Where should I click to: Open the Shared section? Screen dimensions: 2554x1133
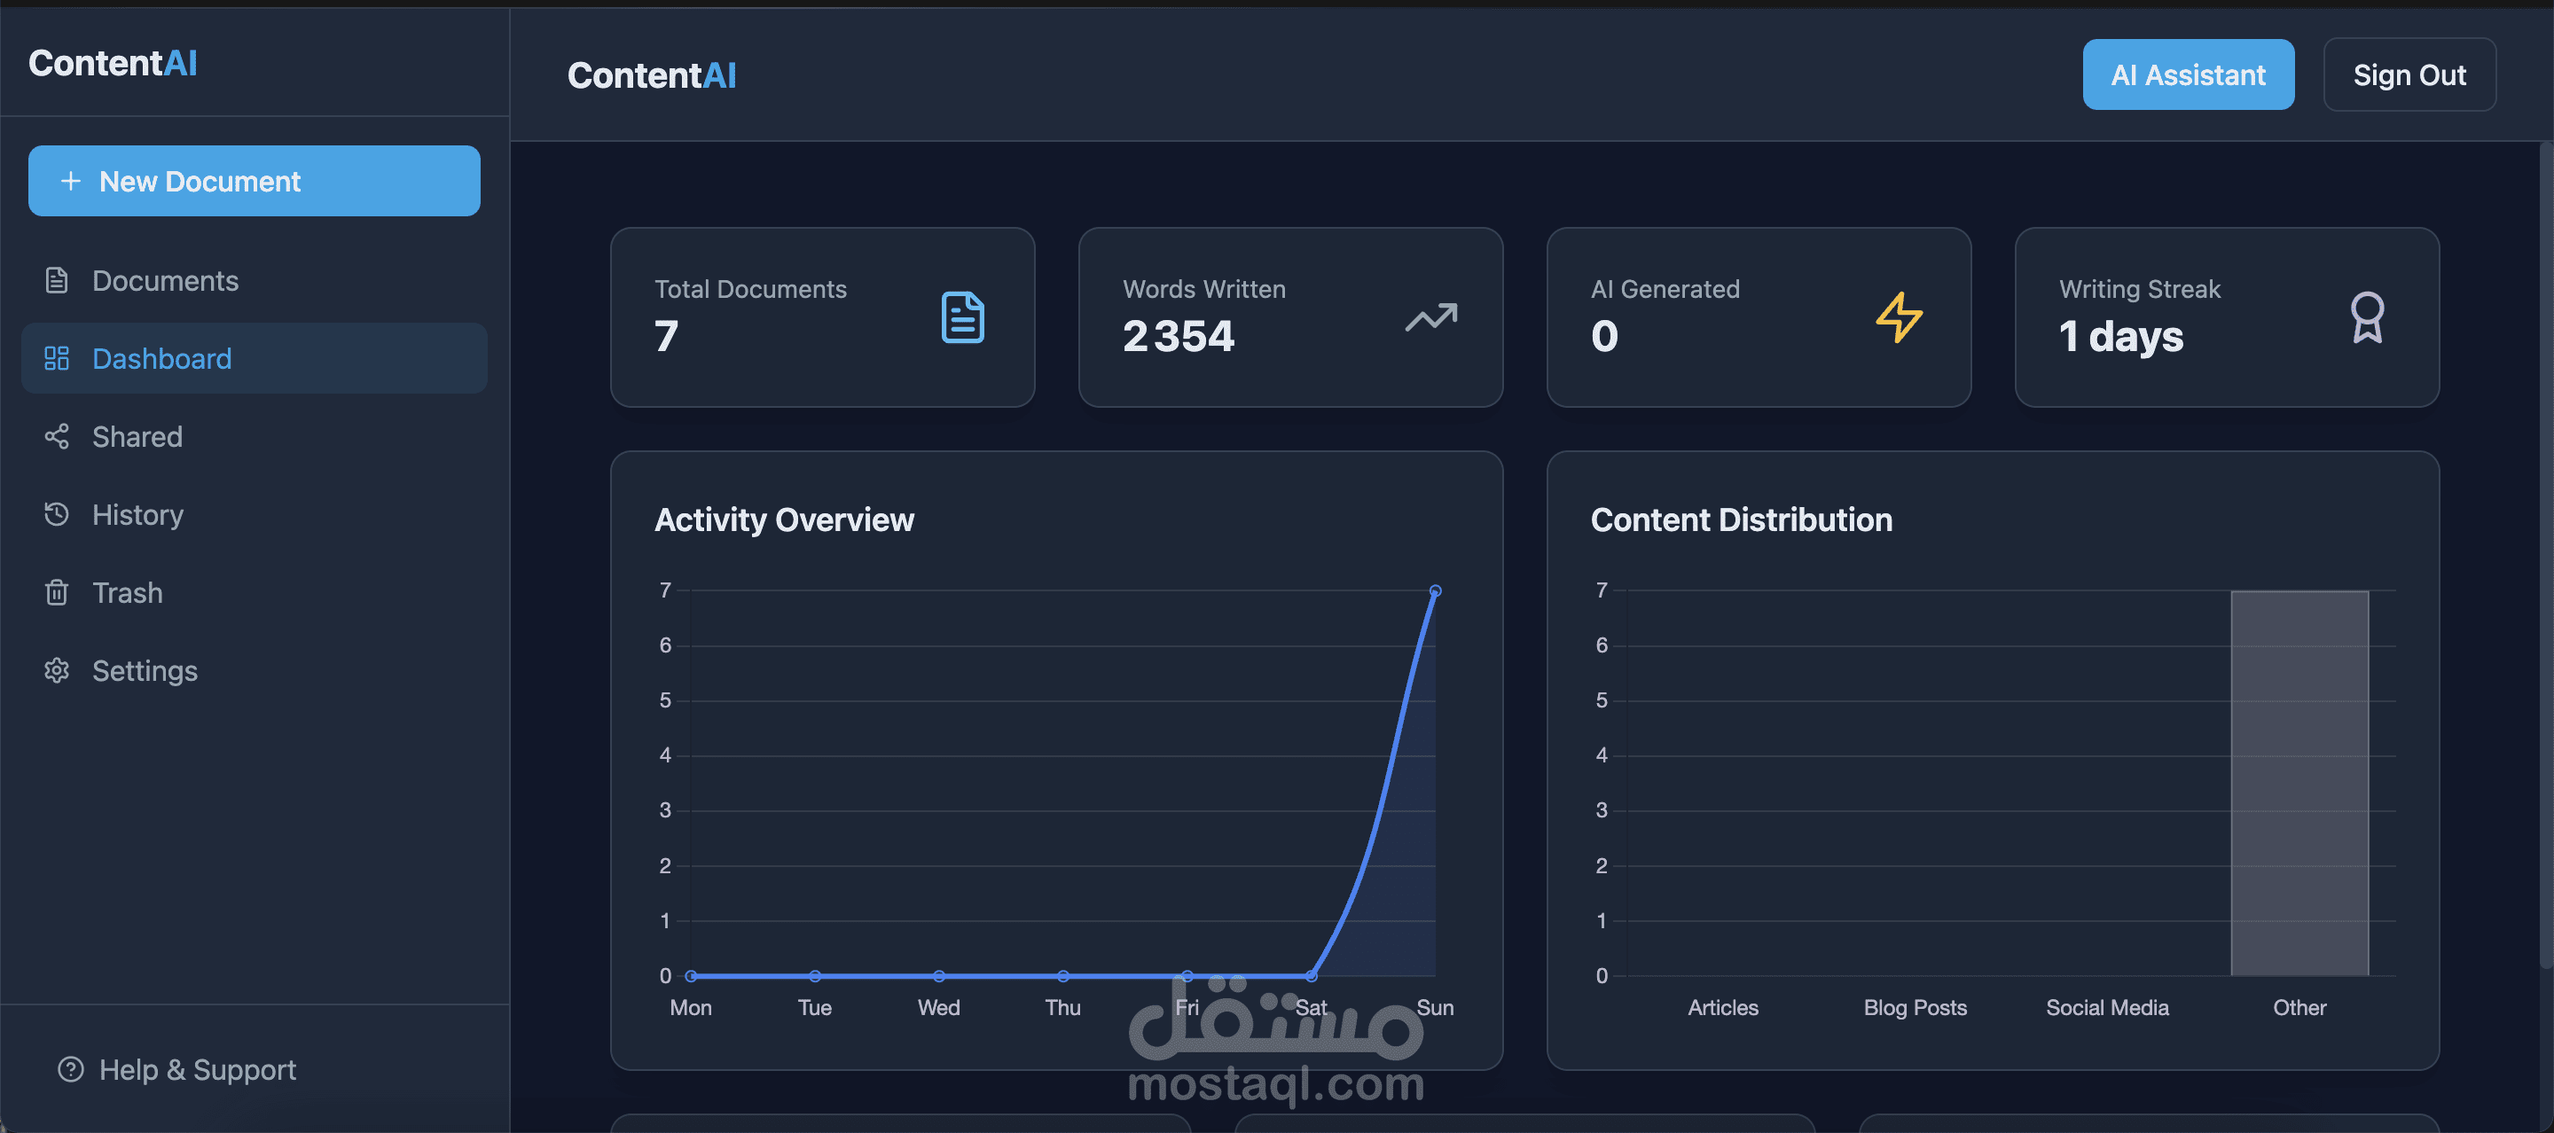tap(254, 436)
